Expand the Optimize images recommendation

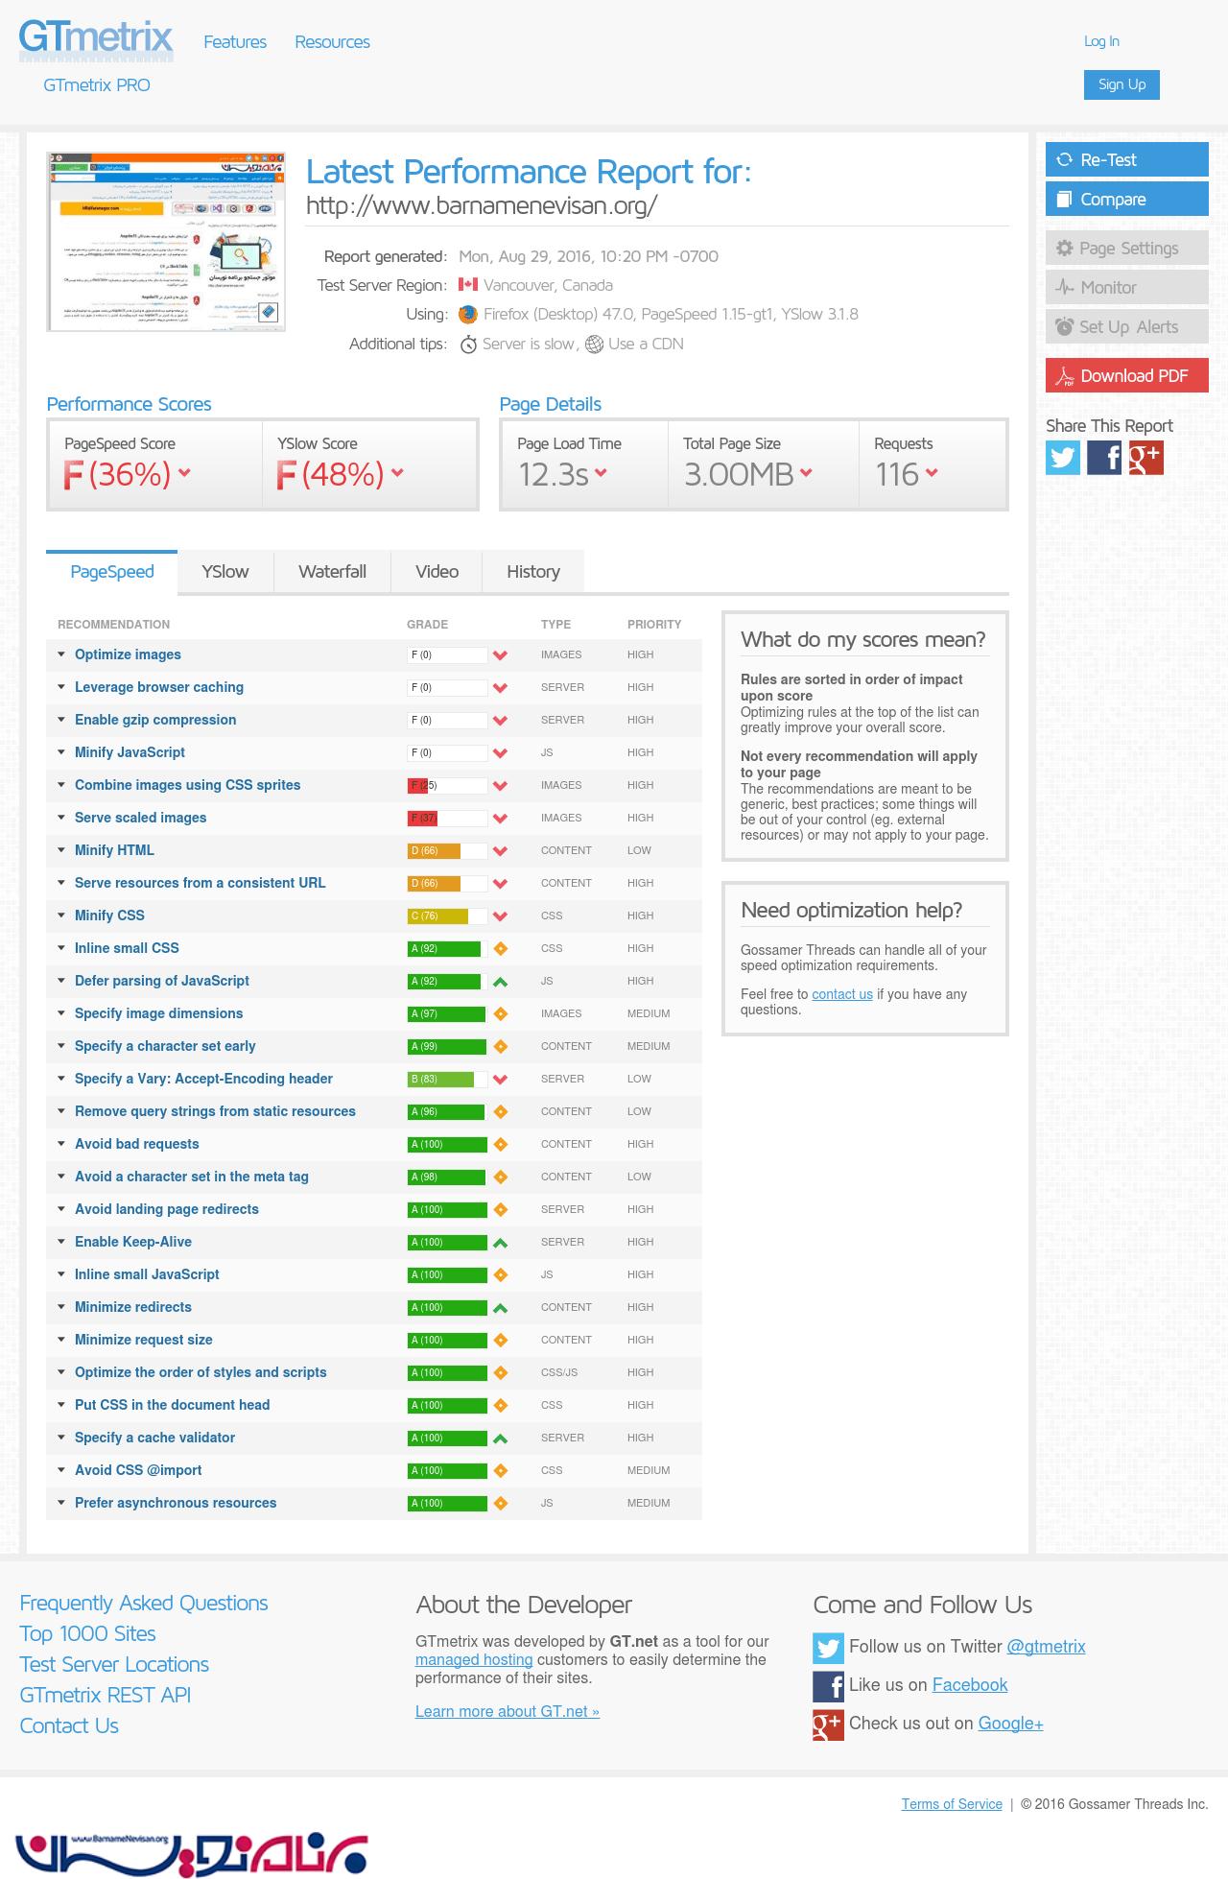pos(128,654)
